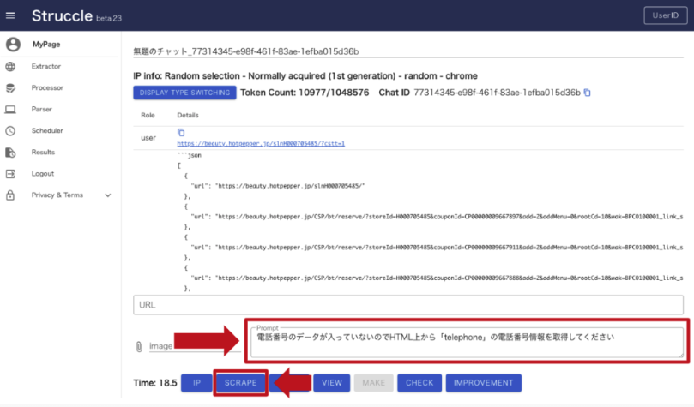Click the Extractor globe icon
Viewport: 694px width, 407px height.
point(10,66)
